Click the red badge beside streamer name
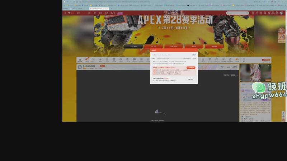Screen dimensions: 287x161 click(x=102, y=66)
